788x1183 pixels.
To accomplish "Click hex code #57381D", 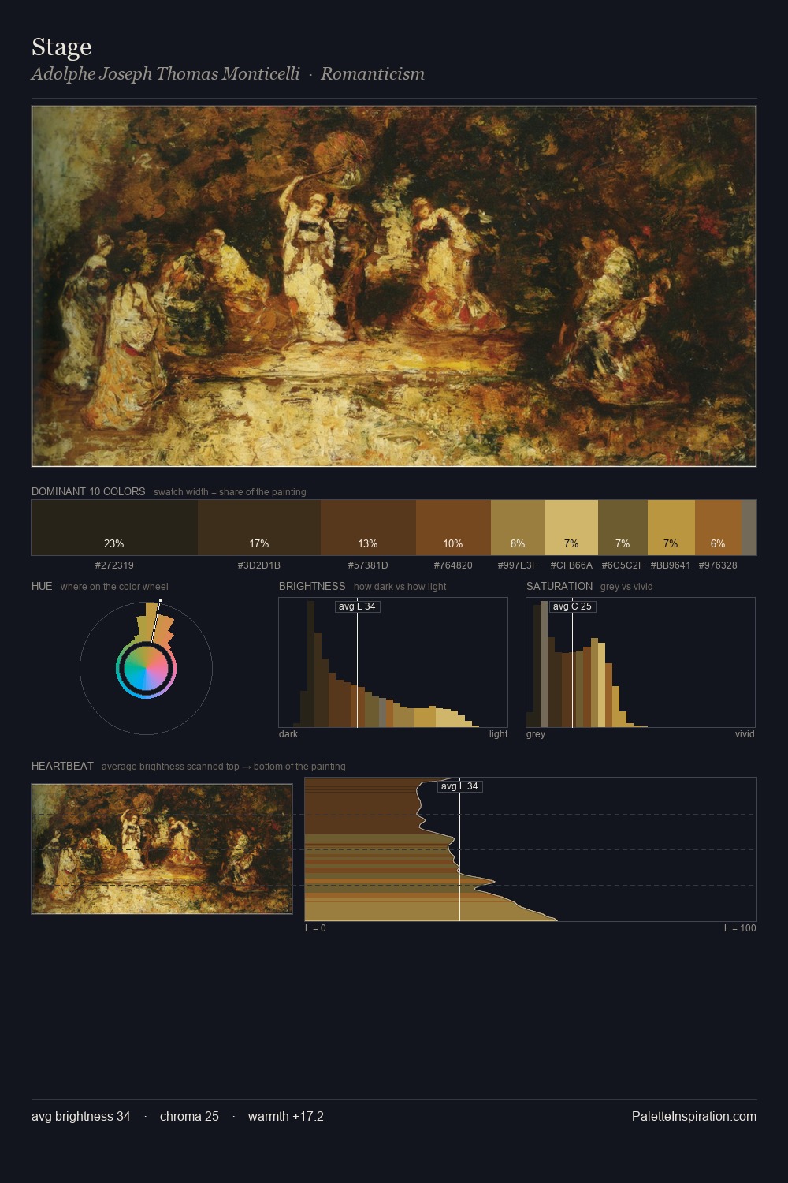I will [x=368, y=565].
